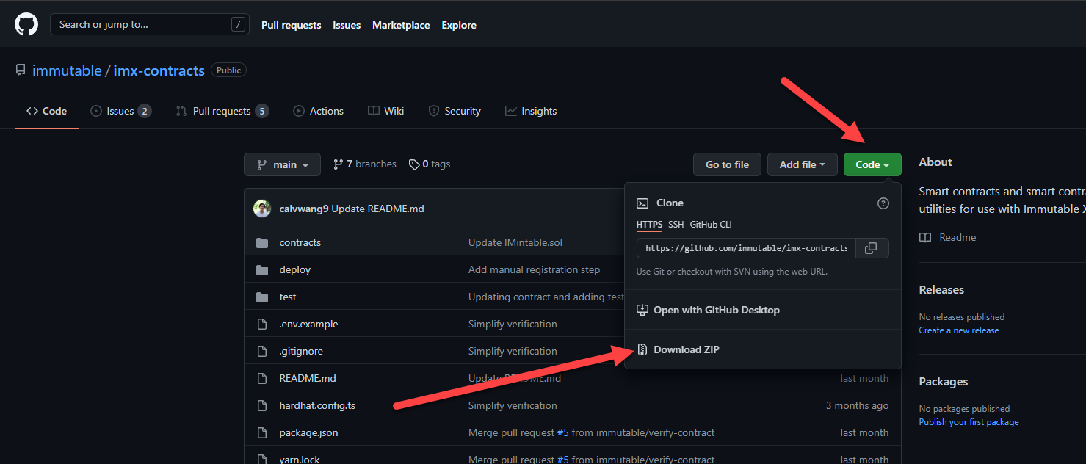Viewport: 1086px width, 464px height.
Task: Open the package.json file
Action: pyautogui.click(x=308, y=432)
